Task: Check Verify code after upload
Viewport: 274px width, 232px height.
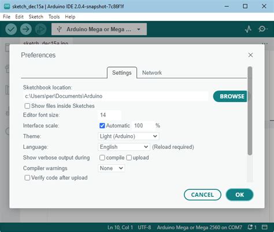Action: point(27,178)
